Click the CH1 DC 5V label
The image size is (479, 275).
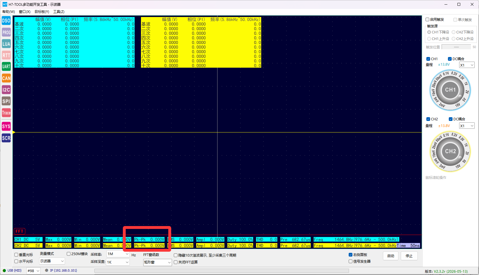pyautogui.click(x=28, y=240)
